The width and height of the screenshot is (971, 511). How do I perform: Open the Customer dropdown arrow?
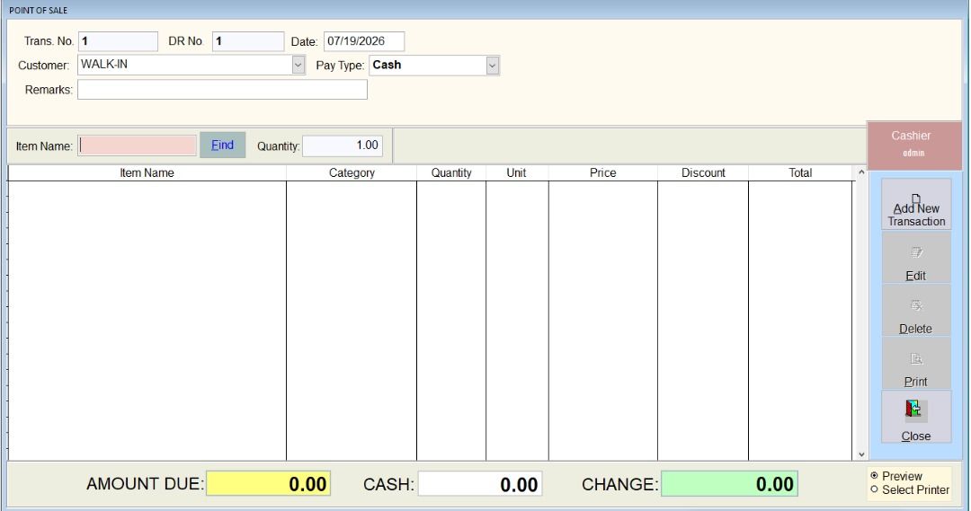[x=298, y=65]
